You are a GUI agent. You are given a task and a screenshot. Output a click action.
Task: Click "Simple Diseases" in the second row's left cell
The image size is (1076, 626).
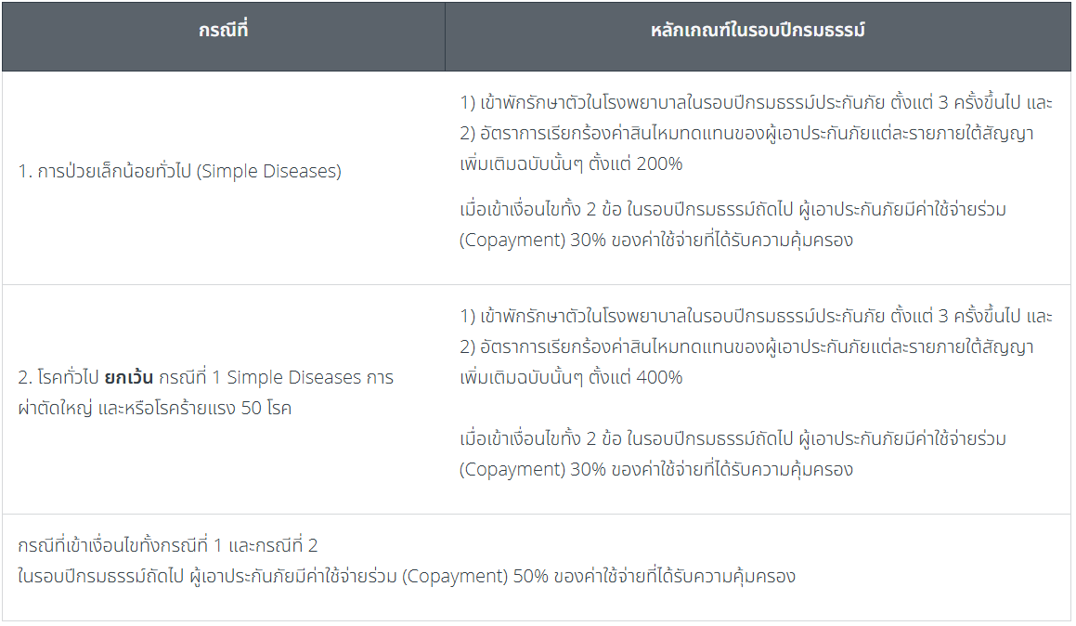click(293, 378)
